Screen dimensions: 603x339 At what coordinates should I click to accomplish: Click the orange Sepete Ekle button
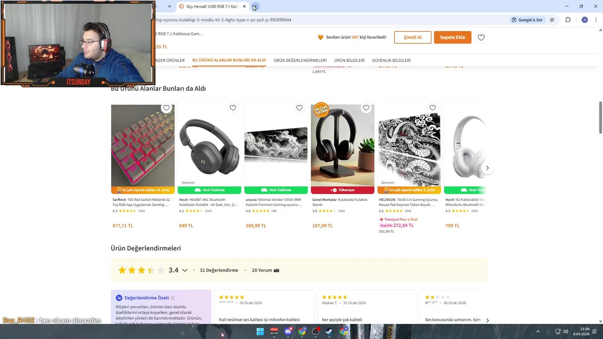pyautogui.click(x=452, y=37)
